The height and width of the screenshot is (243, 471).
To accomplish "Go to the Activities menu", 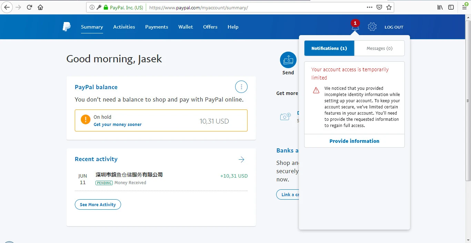I will (124, 27).
